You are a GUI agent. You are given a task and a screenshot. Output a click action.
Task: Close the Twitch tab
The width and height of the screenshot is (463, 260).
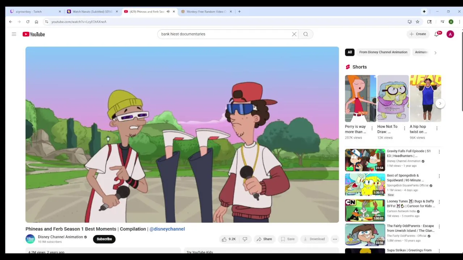click(x=60, y=12)
